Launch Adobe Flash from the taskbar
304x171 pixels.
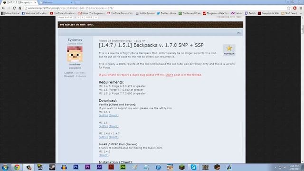111,167
